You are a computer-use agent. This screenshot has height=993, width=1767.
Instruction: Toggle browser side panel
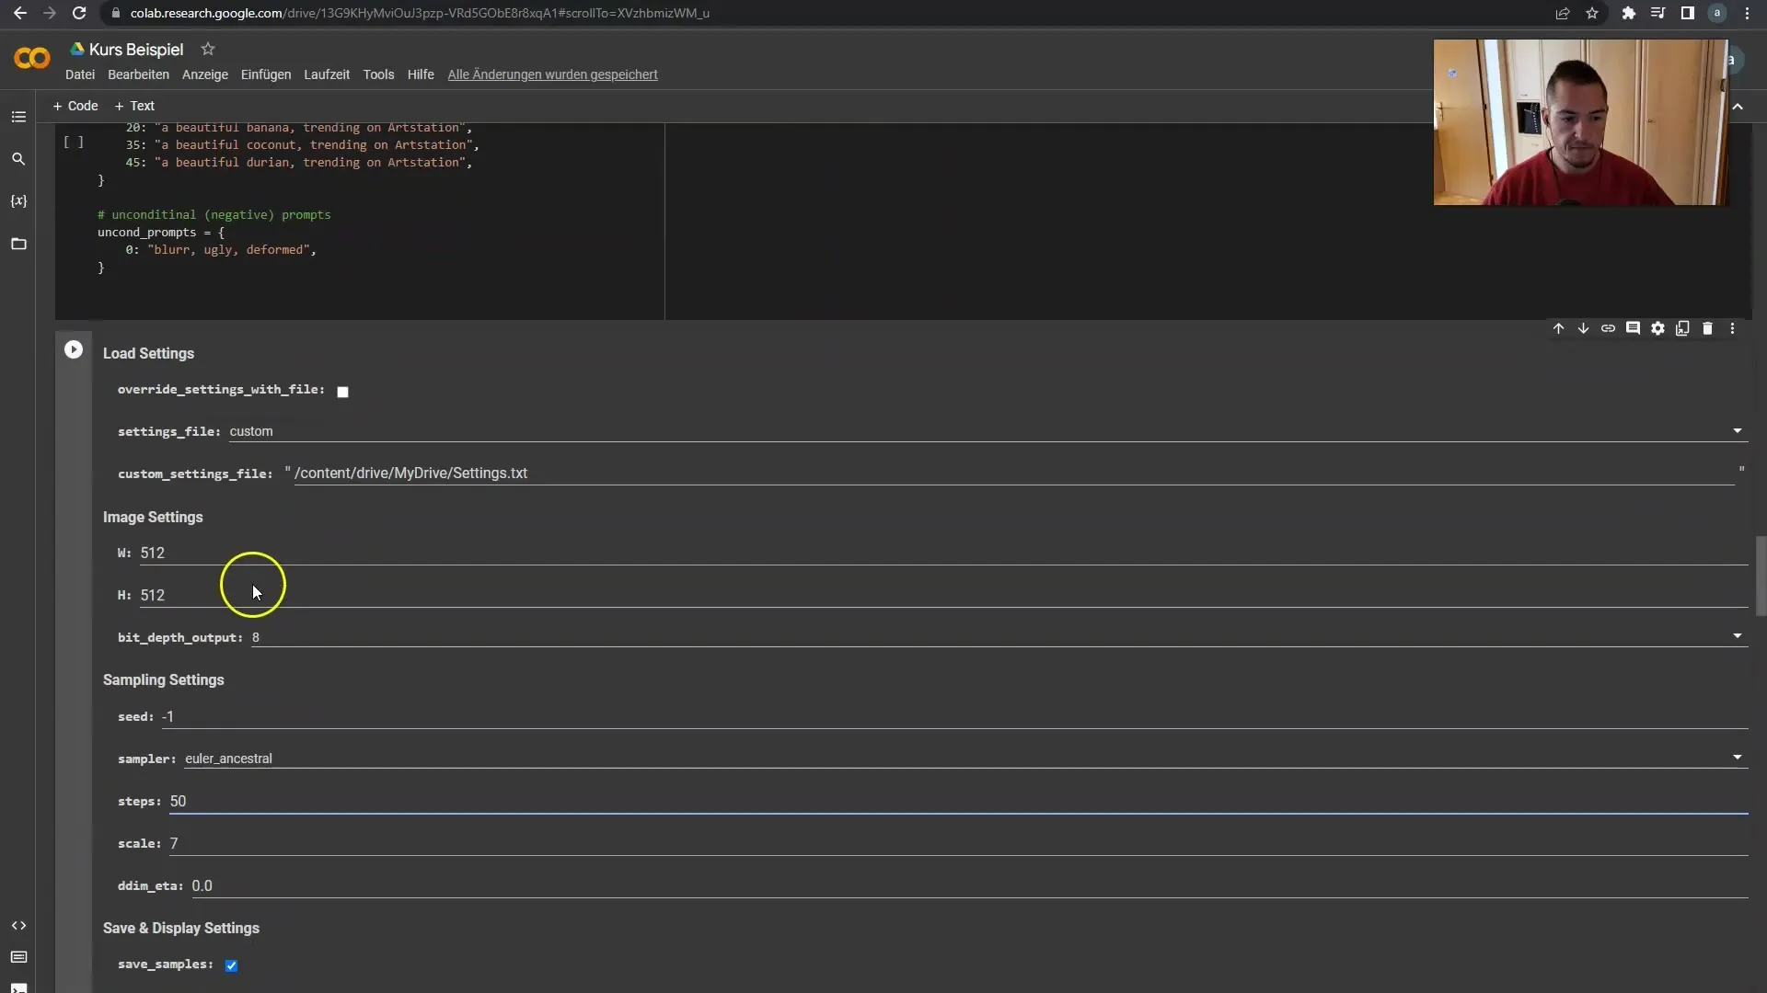(1688, 13)
